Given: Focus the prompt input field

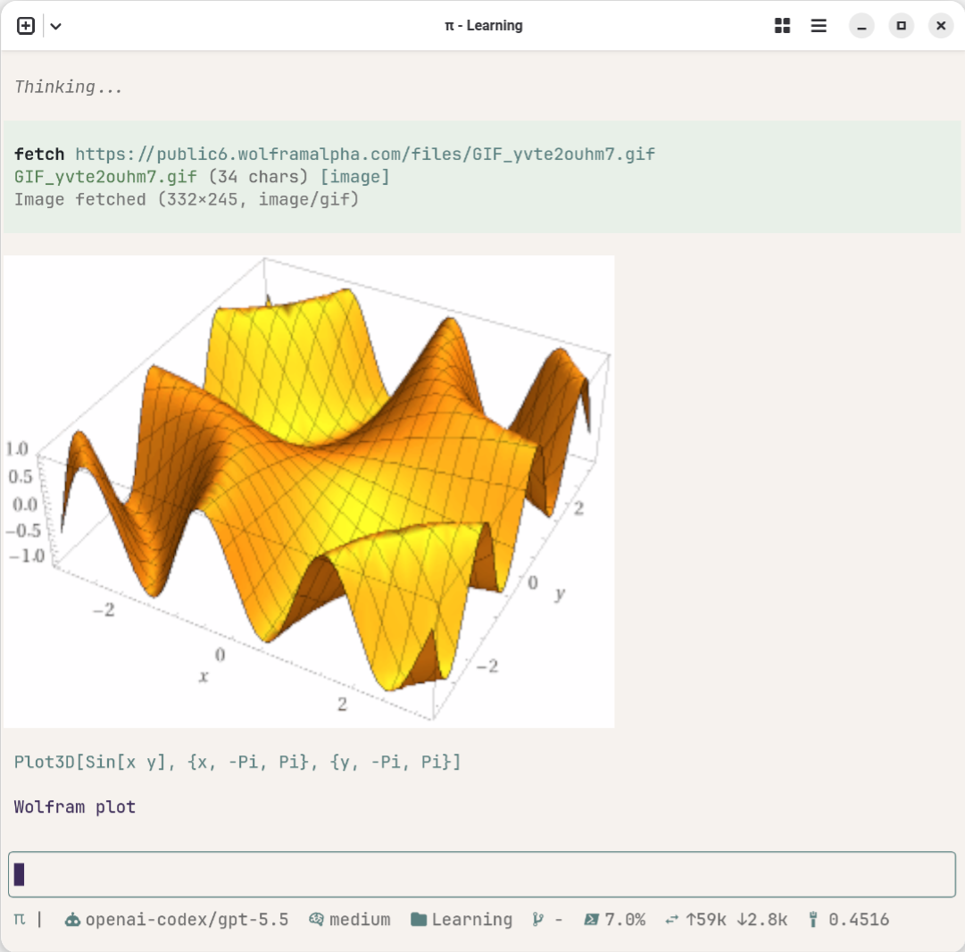Looking at the screenshot, I should coord(482,874).
